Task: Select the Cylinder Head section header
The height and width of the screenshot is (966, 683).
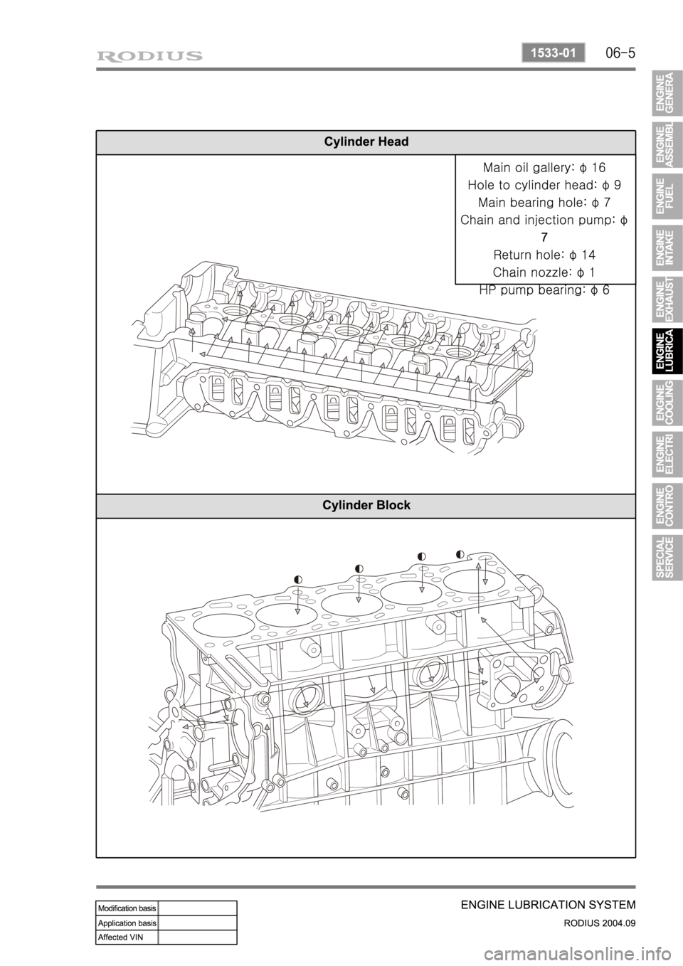Action: point(366,142)
